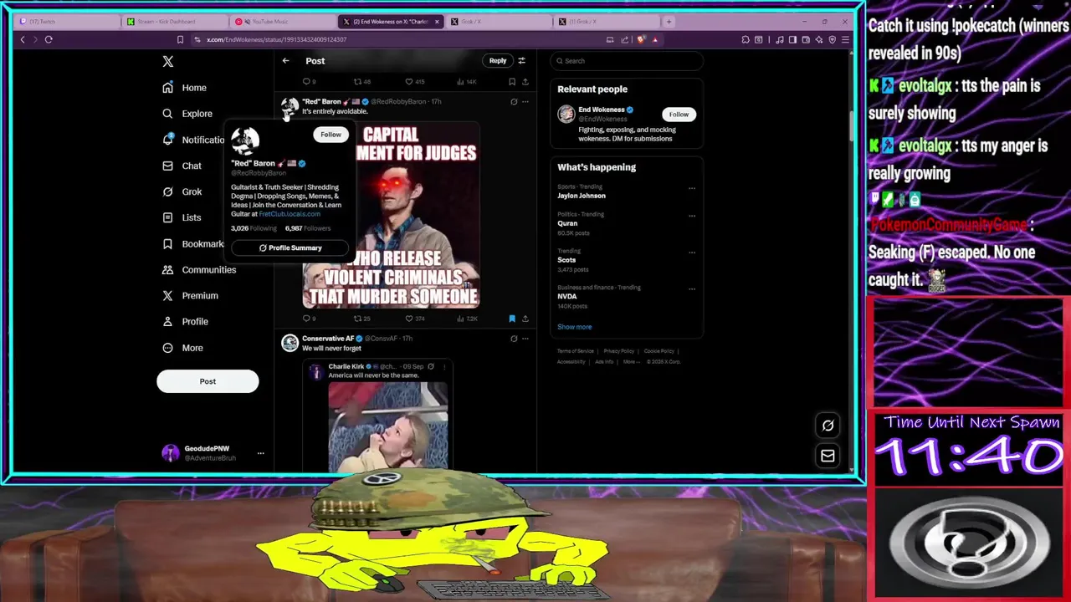The height and width of the screenshot is (602, 1071).
Task: Reload the page in the browser
Action: pyautogui.click(x=49, y=39)
